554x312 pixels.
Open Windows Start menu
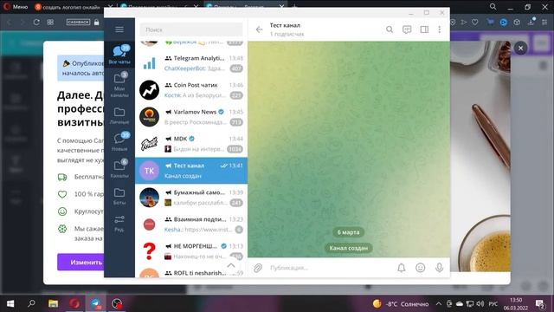coord(10,303)
